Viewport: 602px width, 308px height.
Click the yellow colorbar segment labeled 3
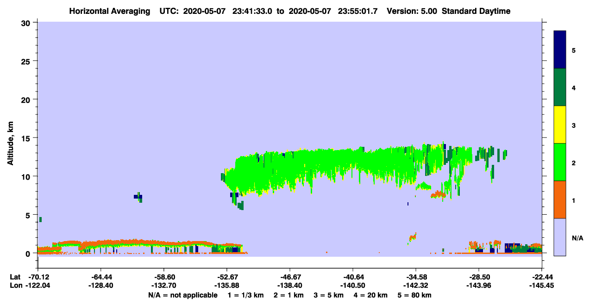click(560, 125)
